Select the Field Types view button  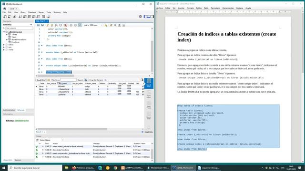coord(149,104)
